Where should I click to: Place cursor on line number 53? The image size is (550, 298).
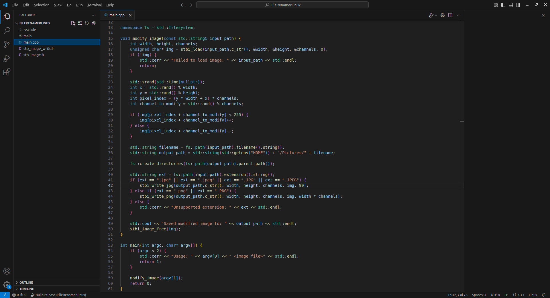click(x=110, y=245)
